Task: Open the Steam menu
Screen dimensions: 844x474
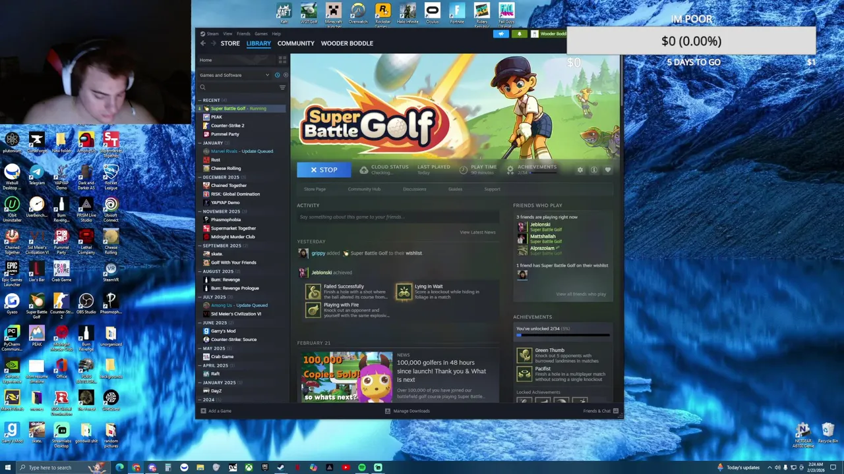Action: click(212, 34)
